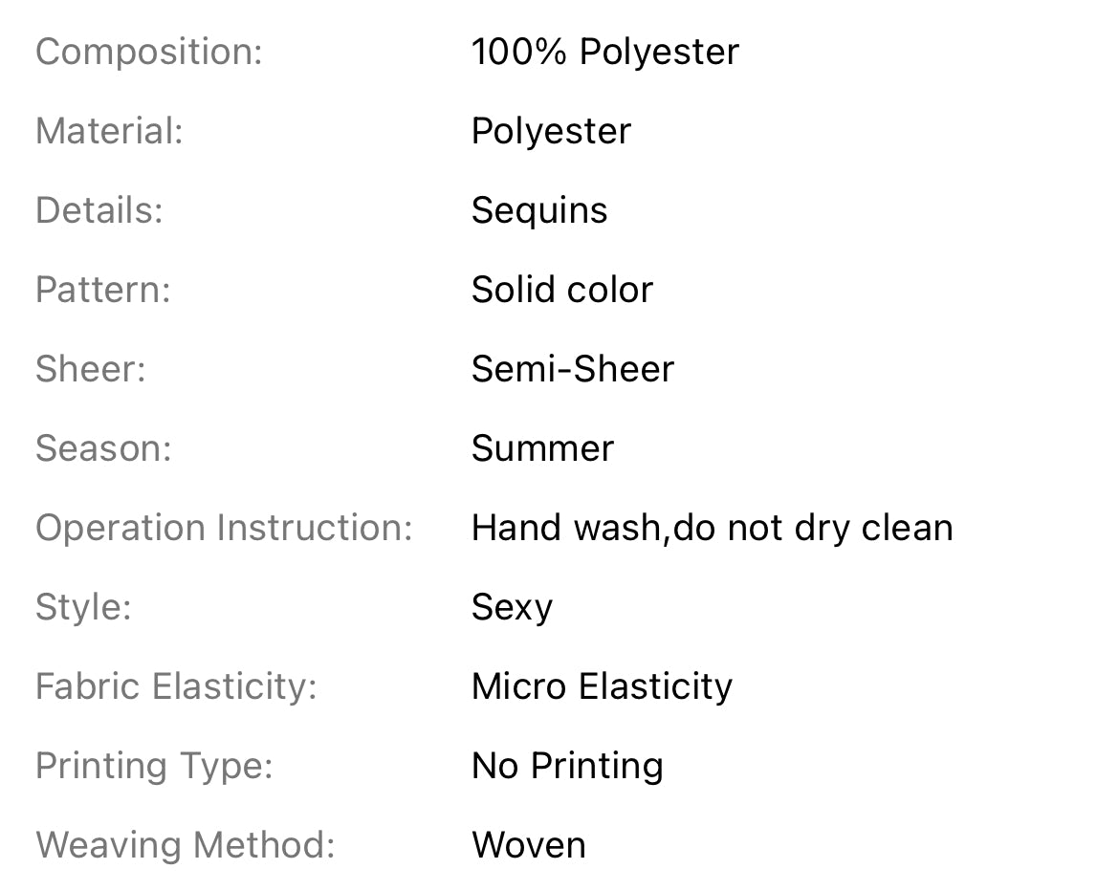1119x891 pixels.
Task: Select the 'No Printing' value
Action: coord(567,766)
